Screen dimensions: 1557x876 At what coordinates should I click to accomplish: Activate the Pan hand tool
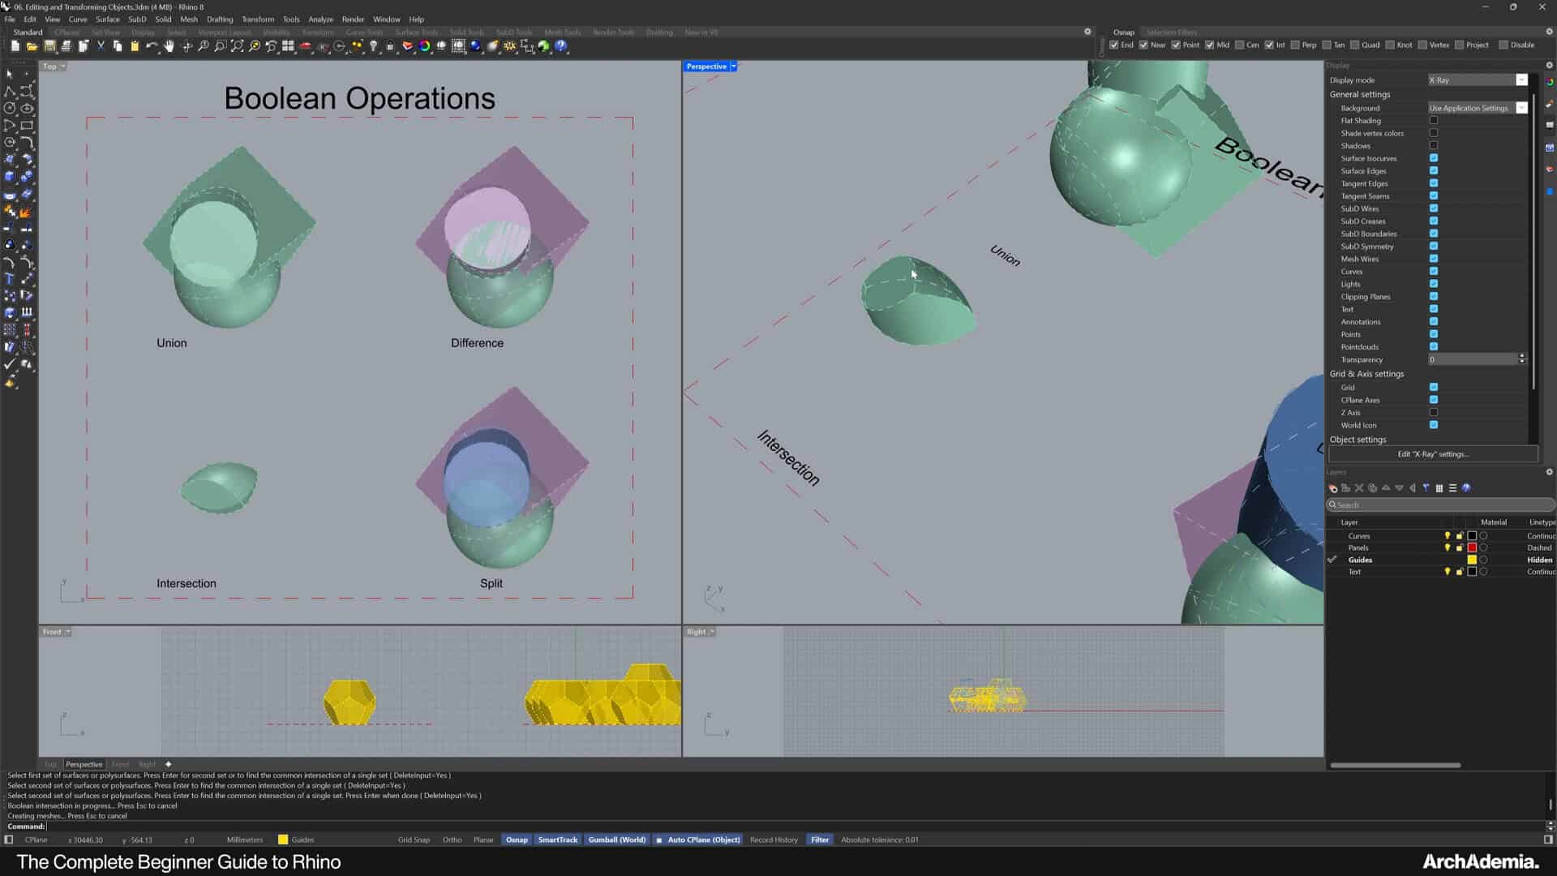point(169,46)
